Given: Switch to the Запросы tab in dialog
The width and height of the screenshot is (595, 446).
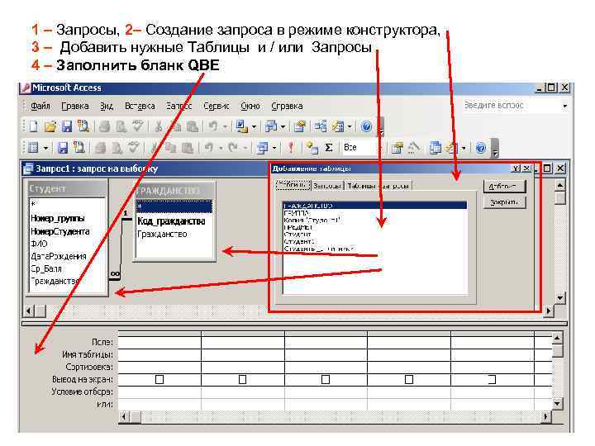Looking at the screenshot, I should click(x=327, y=186).
